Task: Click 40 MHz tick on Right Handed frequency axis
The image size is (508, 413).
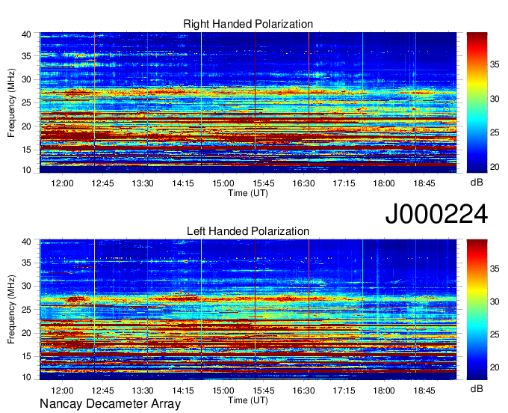Action: click(x=26, y=34)
